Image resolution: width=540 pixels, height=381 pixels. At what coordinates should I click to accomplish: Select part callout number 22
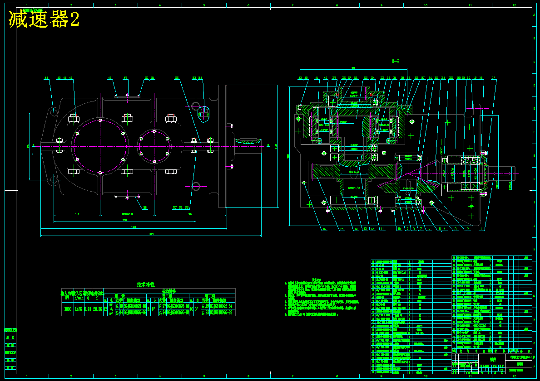point(459,77)
